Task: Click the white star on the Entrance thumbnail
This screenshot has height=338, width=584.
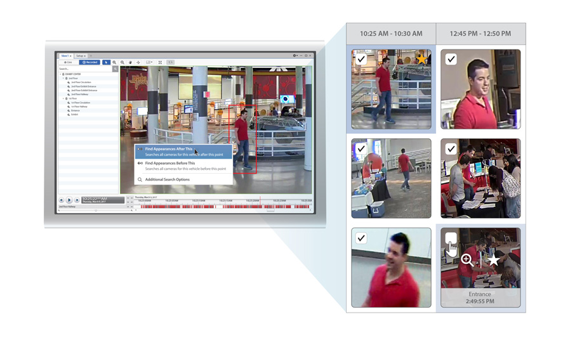Action: coord(493,260)
